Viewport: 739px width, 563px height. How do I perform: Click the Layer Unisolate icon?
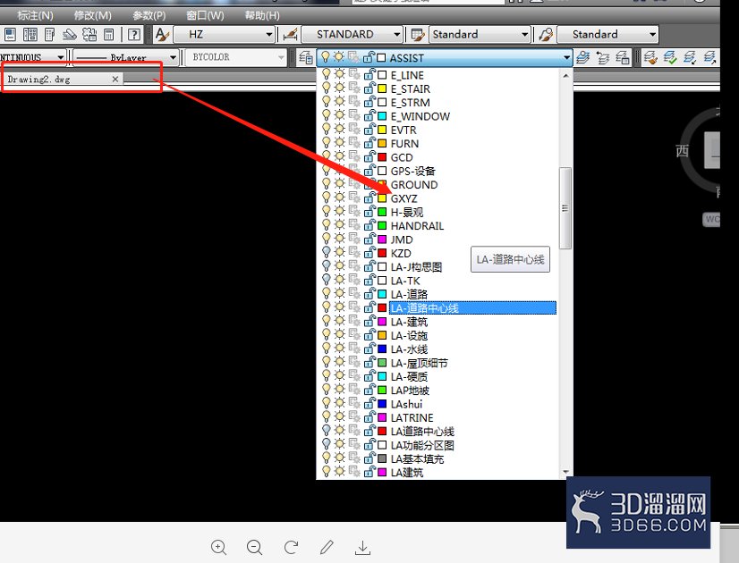point(709,58)
